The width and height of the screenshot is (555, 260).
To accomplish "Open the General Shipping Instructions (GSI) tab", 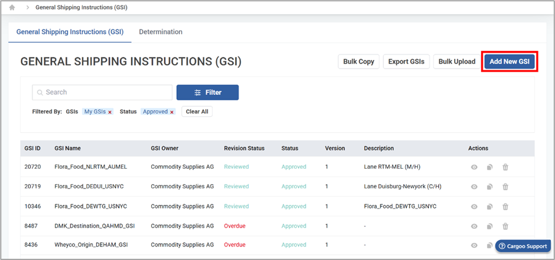I will click(70, 32).
